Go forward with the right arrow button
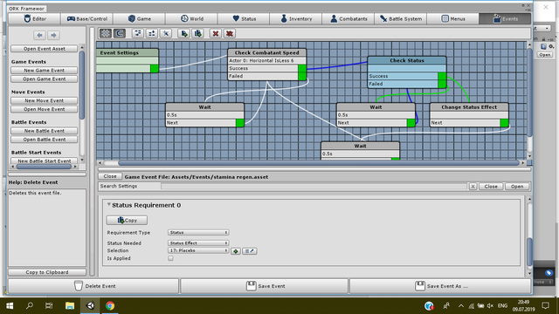This screenshot has width=559, height=314. [53, 35]
